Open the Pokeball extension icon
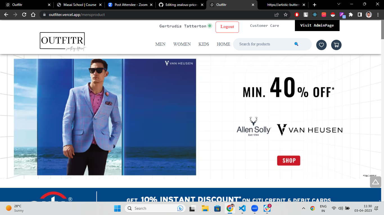The image size is (384, 215). tap(333, 15)
